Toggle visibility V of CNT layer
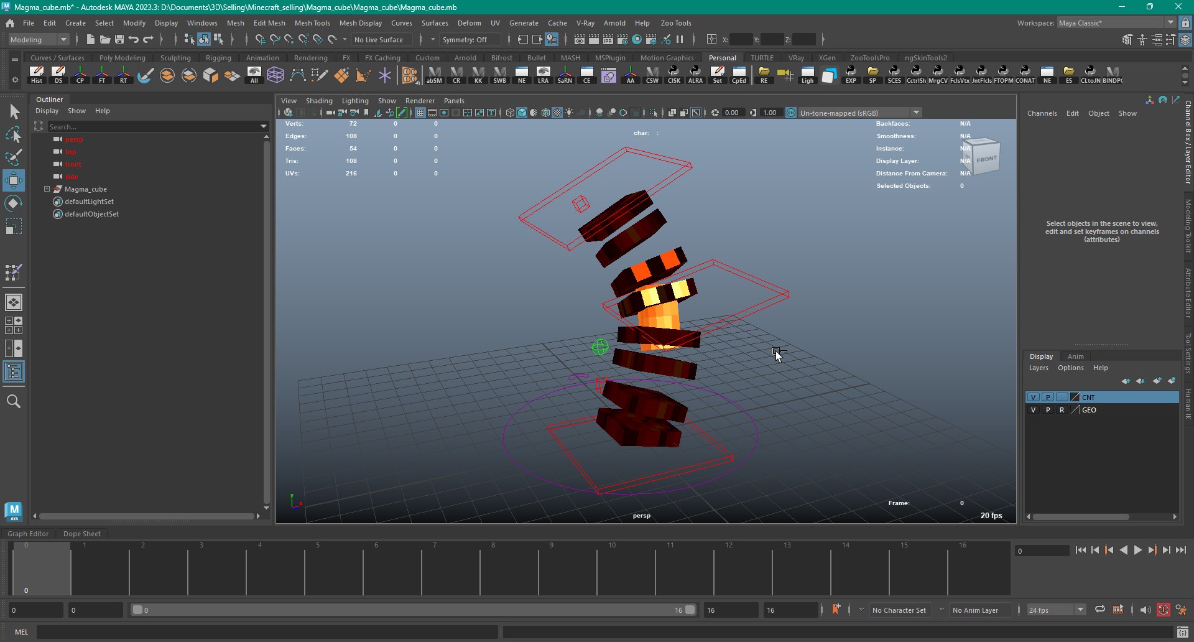 click(x=1033, y=397)
